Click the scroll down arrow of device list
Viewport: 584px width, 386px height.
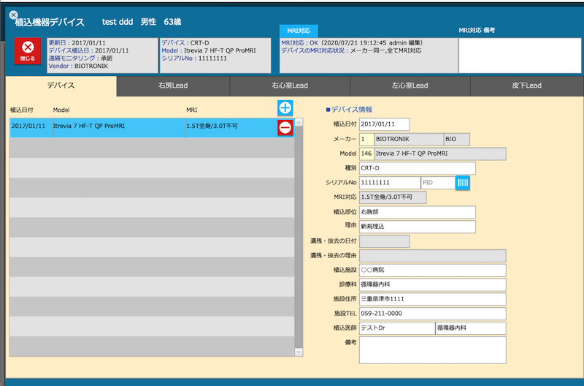(298, 352)
